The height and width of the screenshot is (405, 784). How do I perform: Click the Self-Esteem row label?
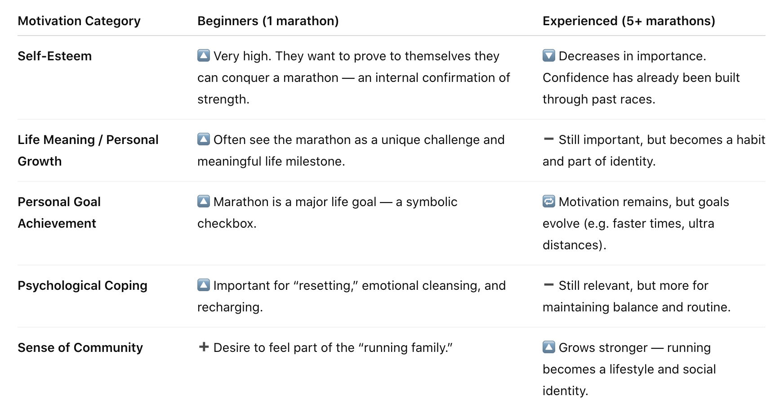pos(55,56)
